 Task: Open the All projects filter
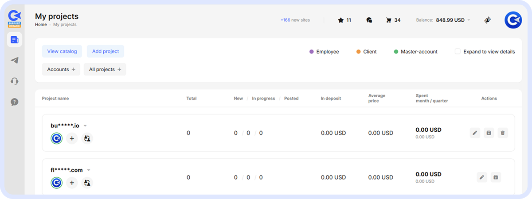[105, 69]
